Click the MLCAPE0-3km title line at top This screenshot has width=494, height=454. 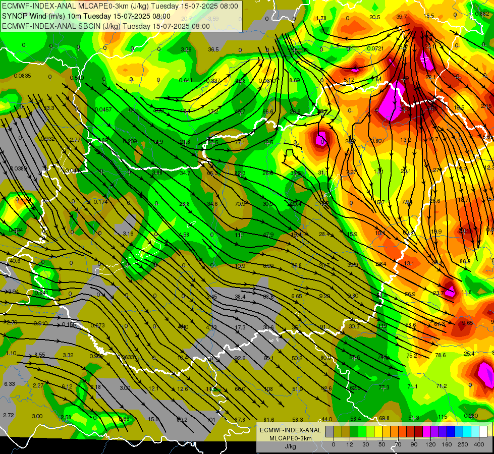pyautogui.click(x=120, y=6)
